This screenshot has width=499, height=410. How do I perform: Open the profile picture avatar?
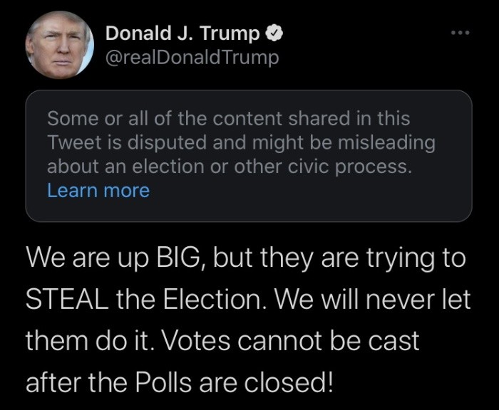click(x=60, y=44)
